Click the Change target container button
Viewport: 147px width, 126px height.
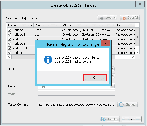(127, 105)
